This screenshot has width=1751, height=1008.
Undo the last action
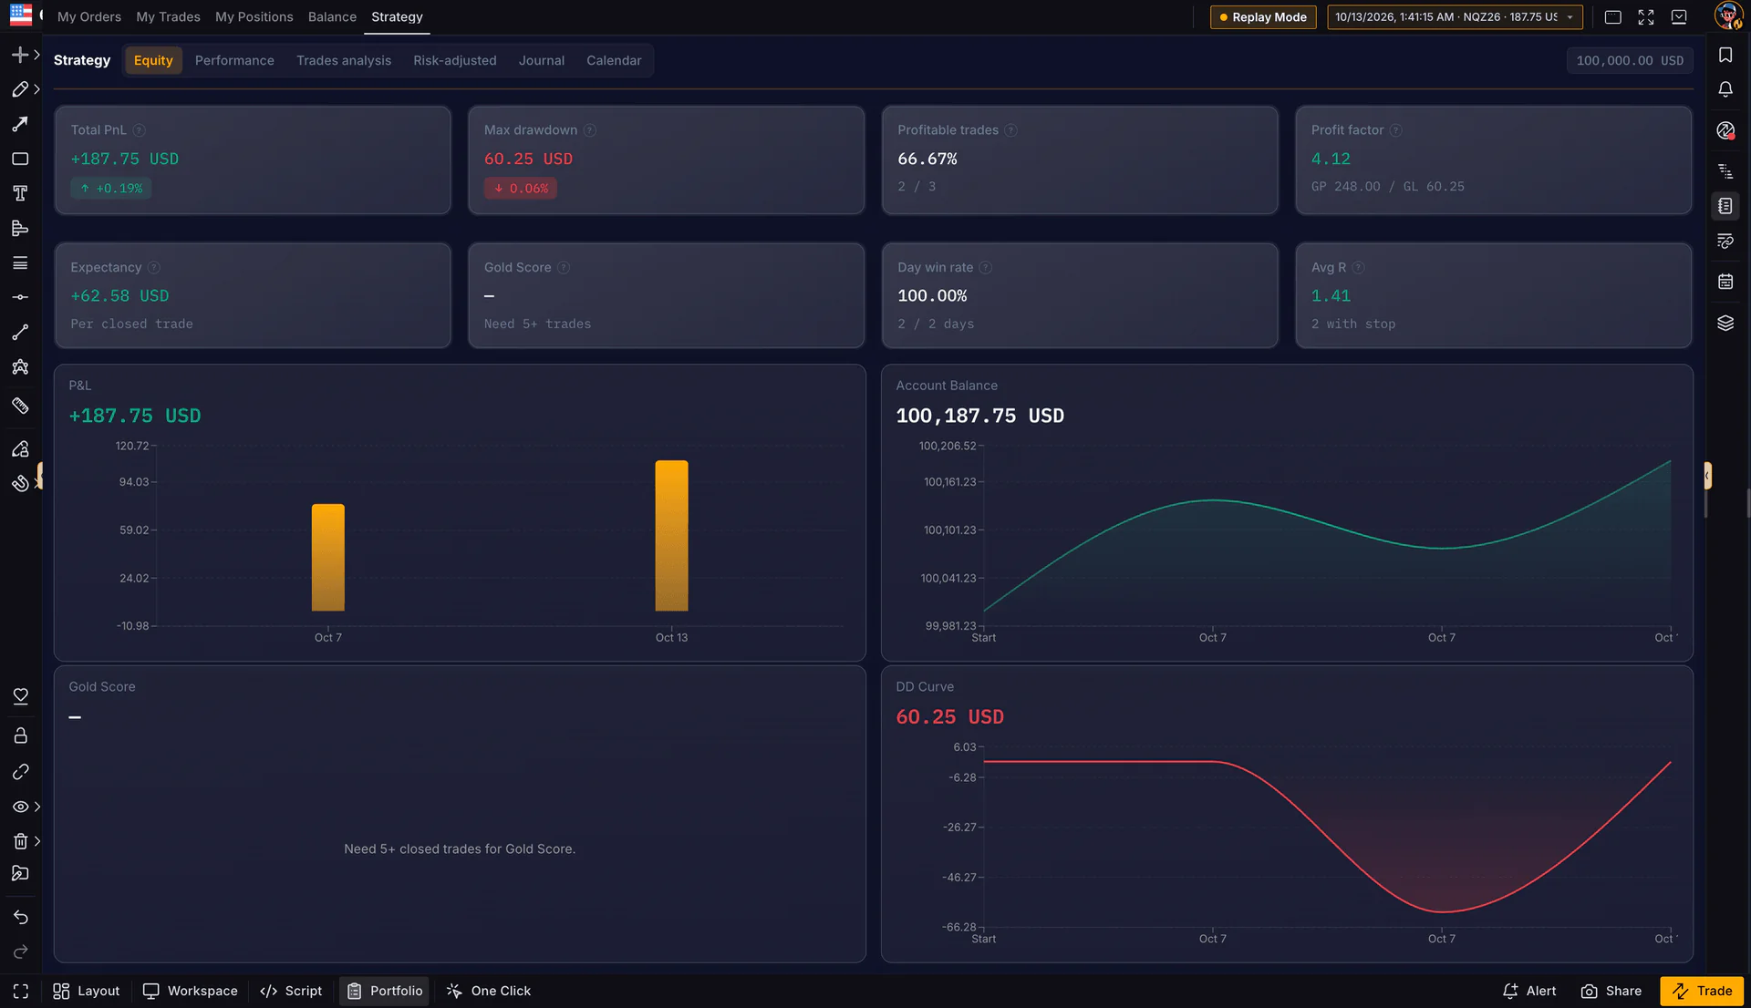pos(20,917)
